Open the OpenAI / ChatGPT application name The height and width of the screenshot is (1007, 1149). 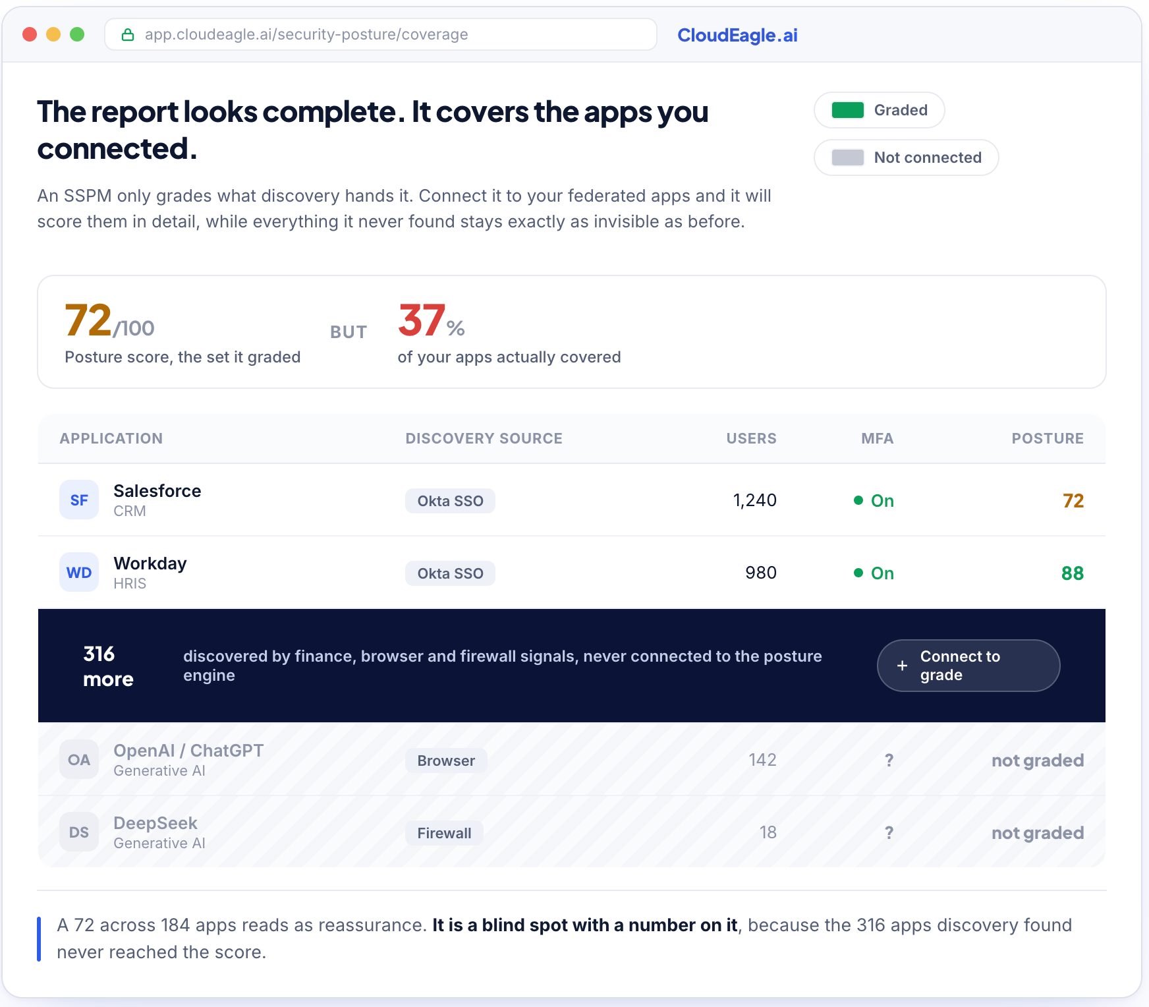tap(188, 751)
